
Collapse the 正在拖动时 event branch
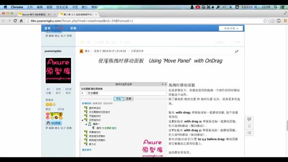[83, 120]
